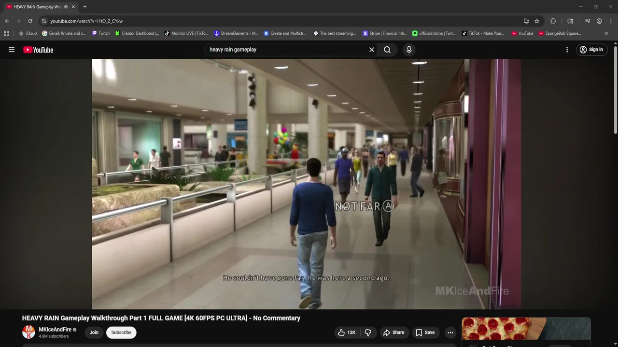The image size is (618, 347).
Task: Go back in the browser
Action: click(7, 21)
